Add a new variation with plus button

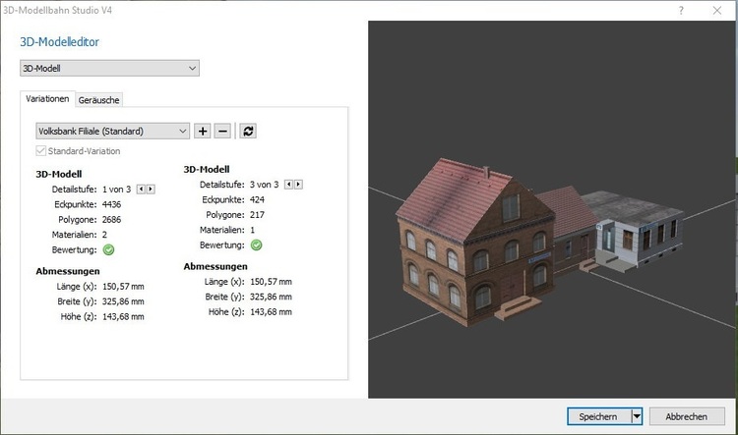(x=203, y=131)
